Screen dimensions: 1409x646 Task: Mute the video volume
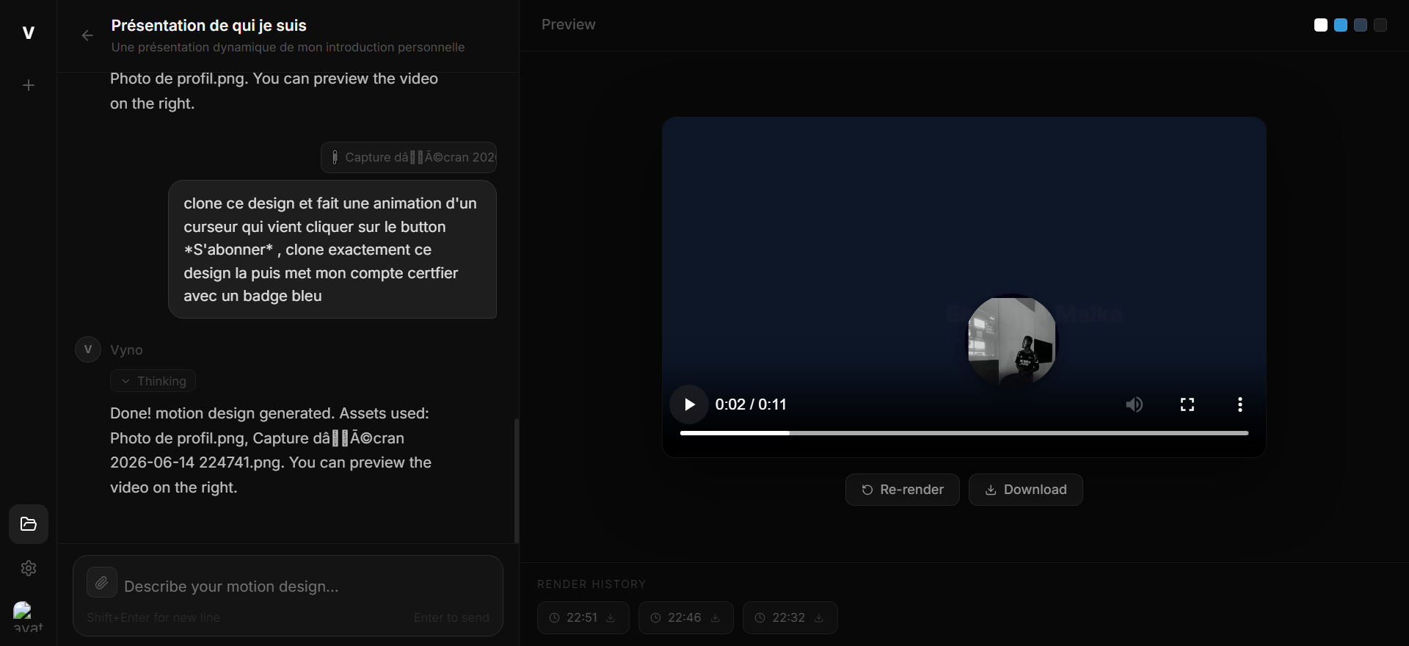1135,404
